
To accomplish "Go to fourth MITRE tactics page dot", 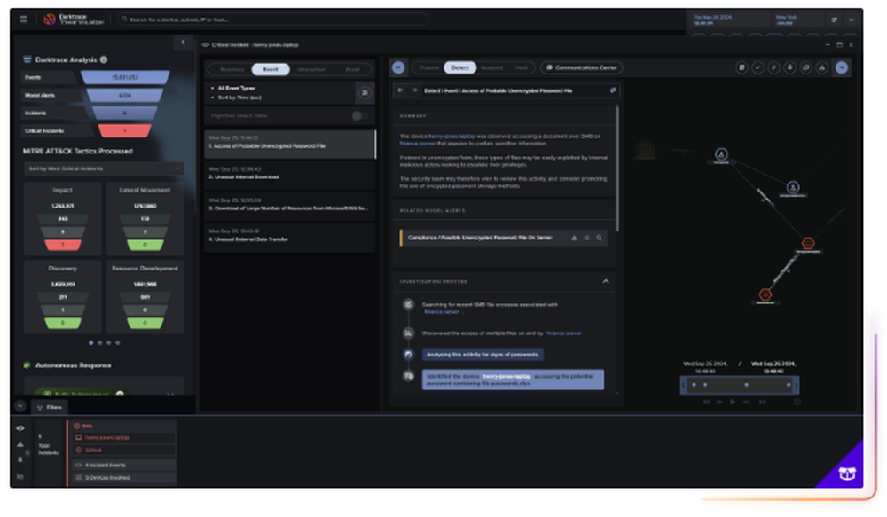I will pos(118,343).
